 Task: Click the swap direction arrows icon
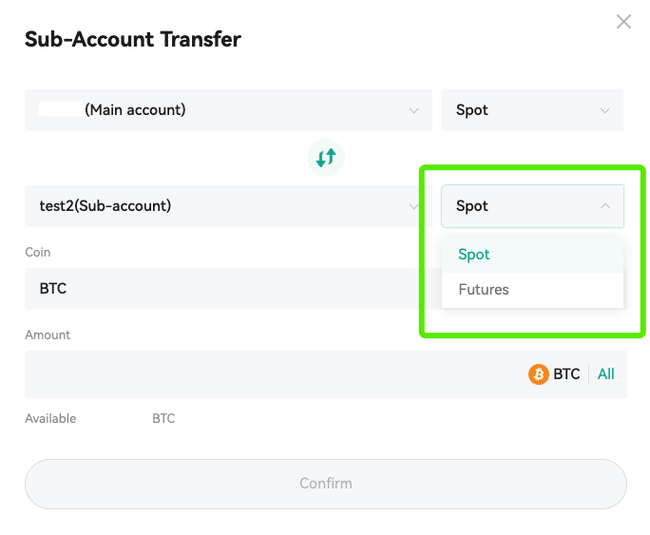tap(326, 158)
